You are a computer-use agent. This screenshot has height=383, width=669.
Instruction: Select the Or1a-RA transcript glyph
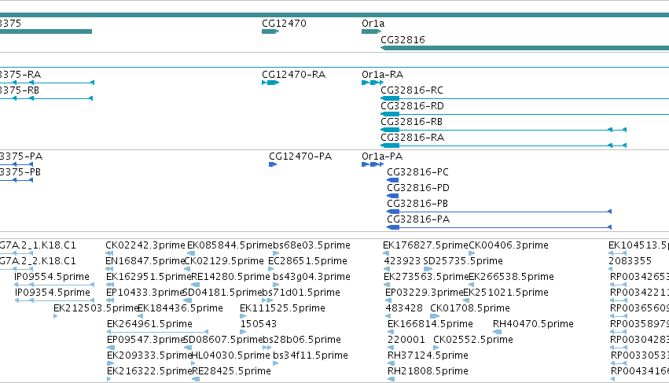[x=373, y=83]
